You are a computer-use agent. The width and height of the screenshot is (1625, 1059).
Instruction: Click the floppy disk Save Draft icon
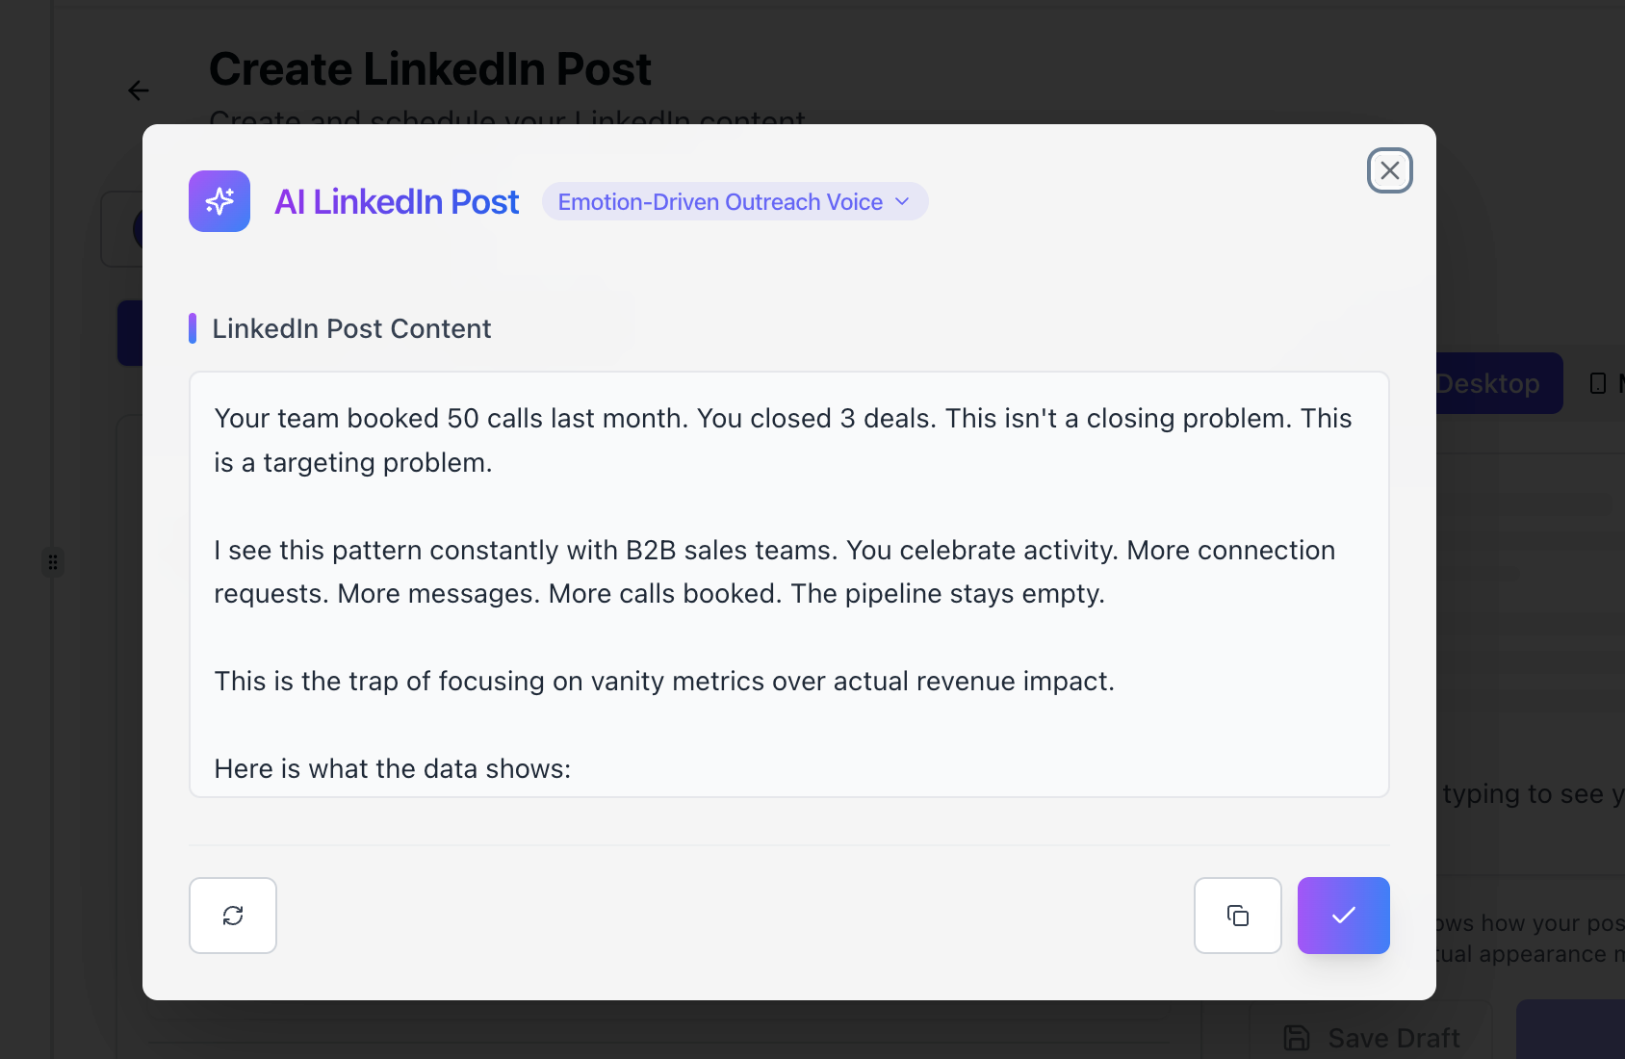[1297, 1038]
